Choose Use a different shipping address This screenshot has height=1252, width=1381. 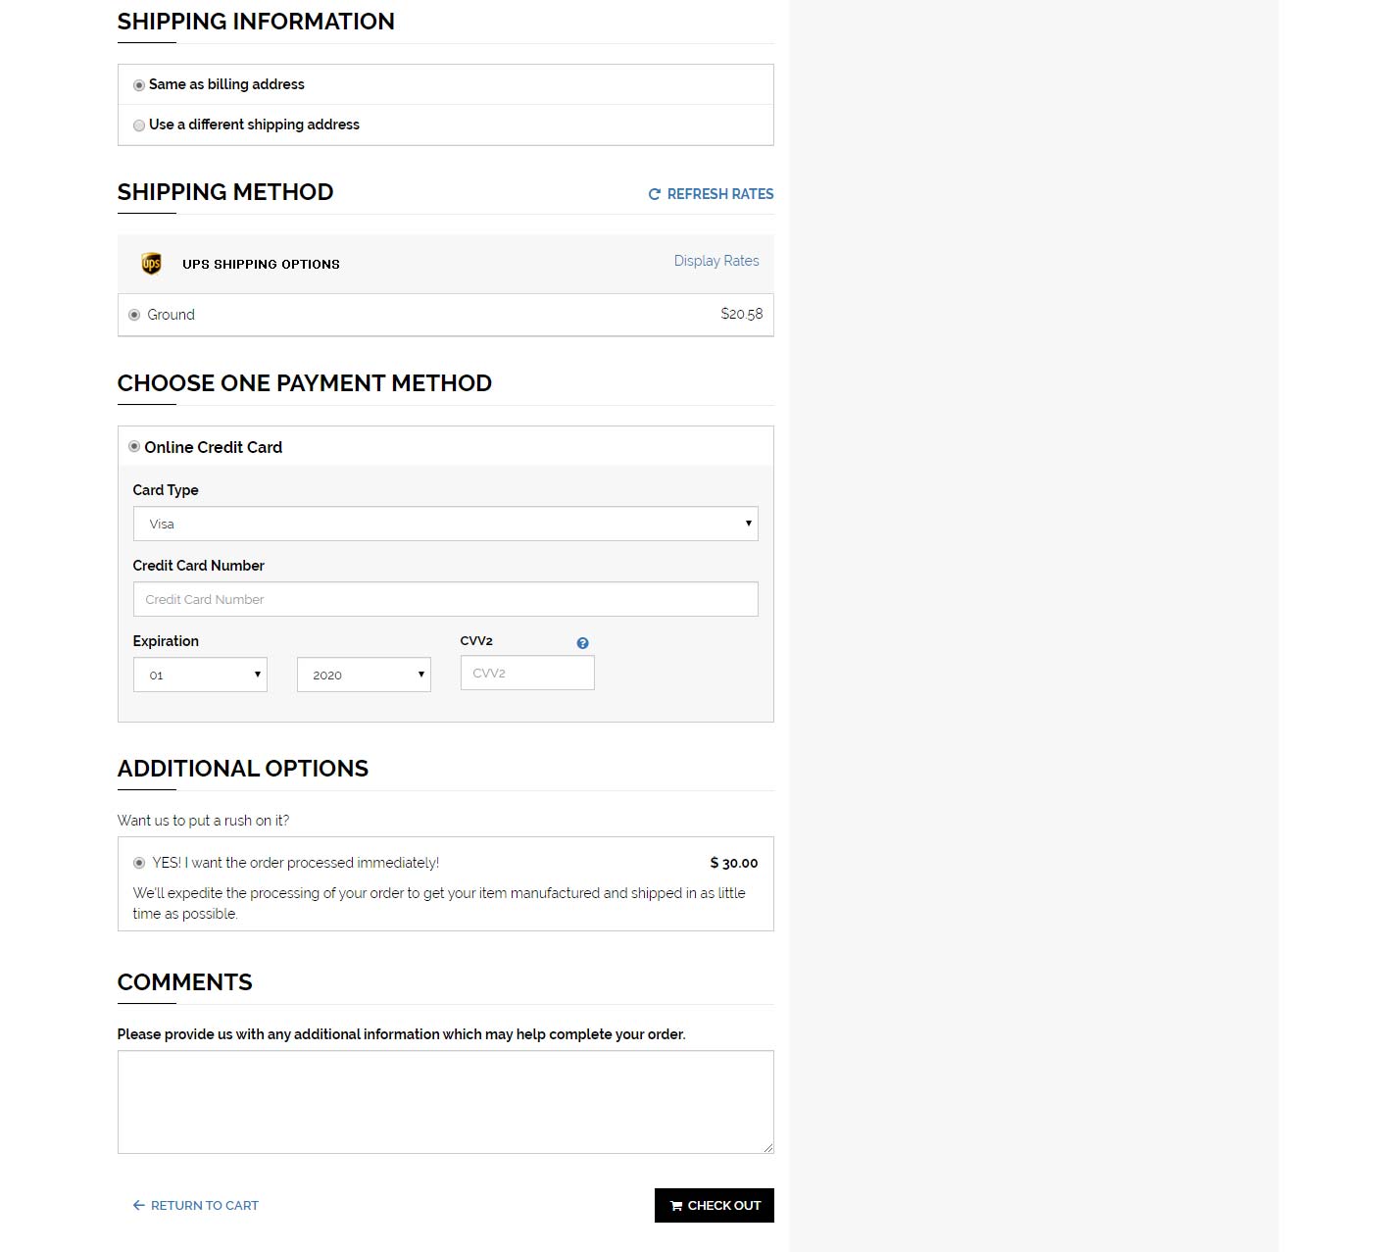coord(139,125)
